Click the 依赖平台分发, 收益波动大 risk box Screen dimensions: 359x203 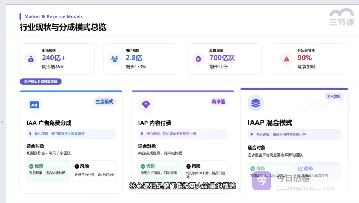94,171
